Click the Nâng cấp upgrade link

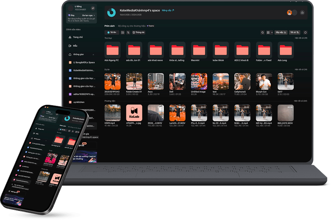168,11
